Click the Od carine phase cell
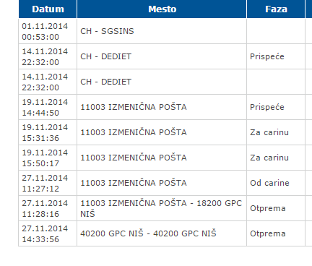This screenshot has height=266, width=312. 276,183
